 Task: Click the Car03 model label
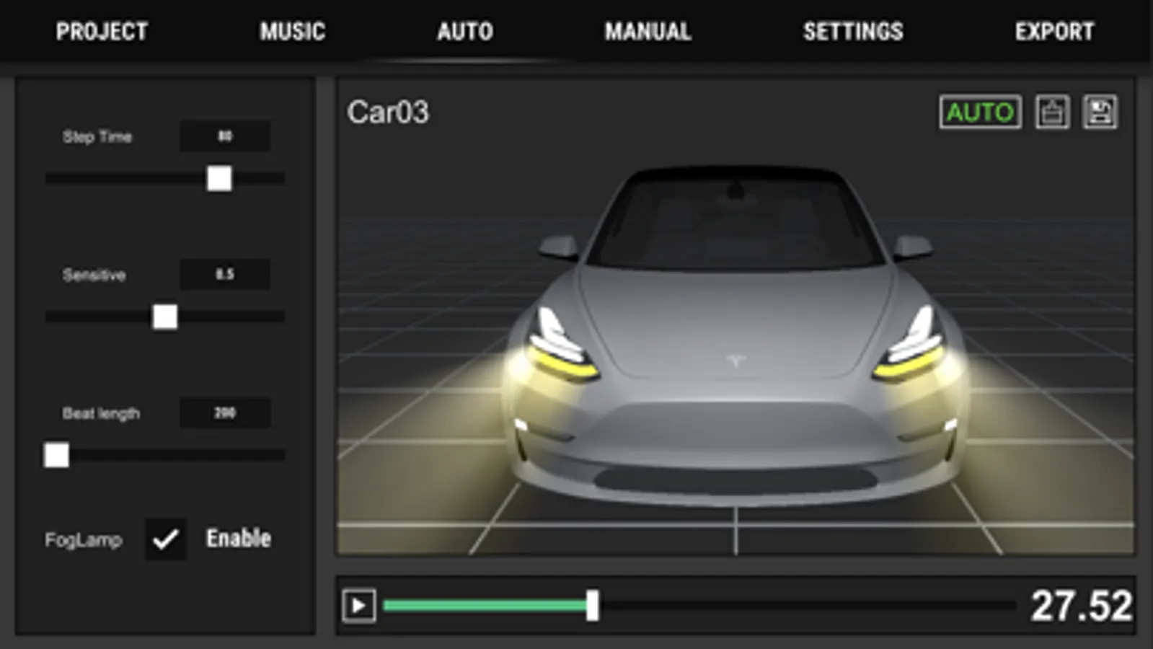click(x=388, y=112)
